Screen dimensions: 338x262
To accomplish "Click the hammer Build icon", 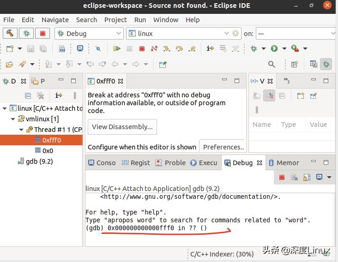I will pyautogui.click(x=10, y=34).
